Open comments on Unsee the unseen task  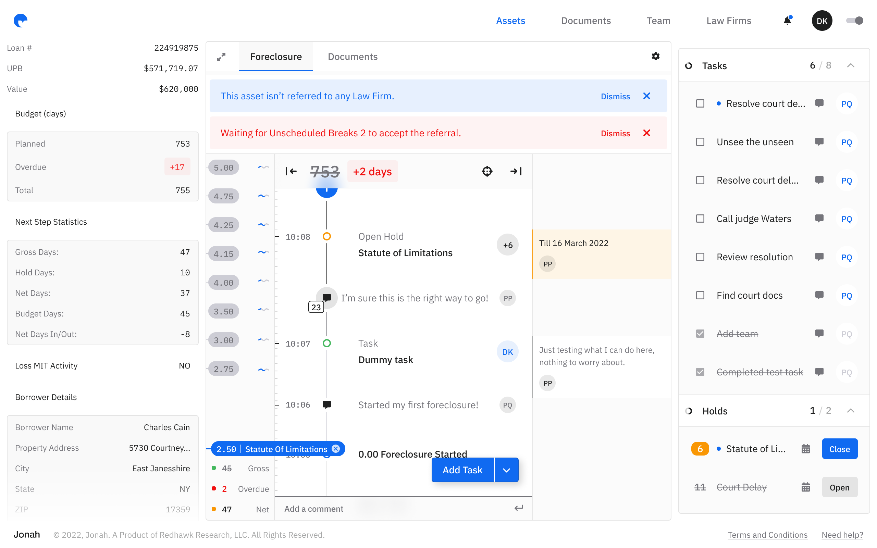tap(819, 142)
